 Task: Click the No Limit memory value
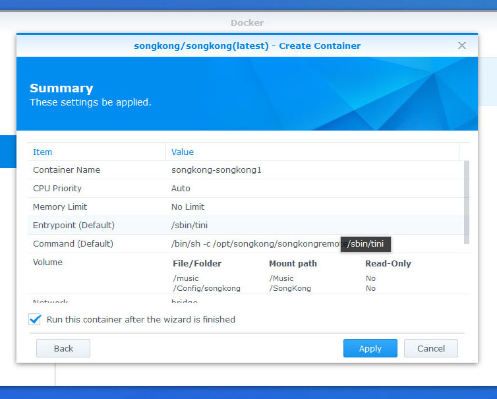188,206
